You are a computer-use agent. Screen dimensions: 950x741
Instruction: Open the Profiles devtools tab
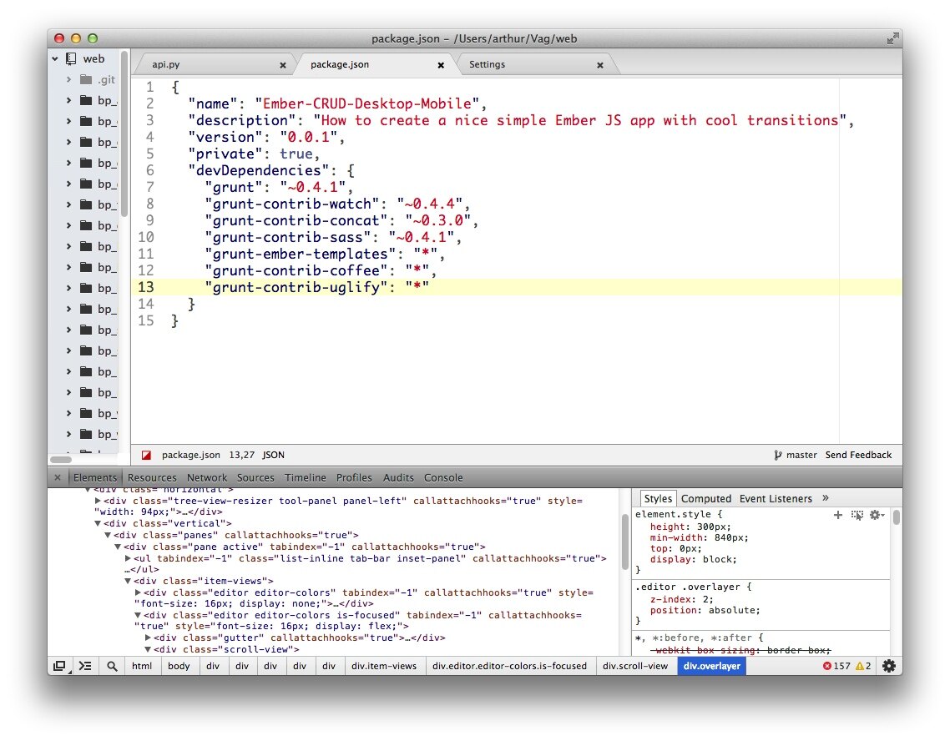(354, 477)
